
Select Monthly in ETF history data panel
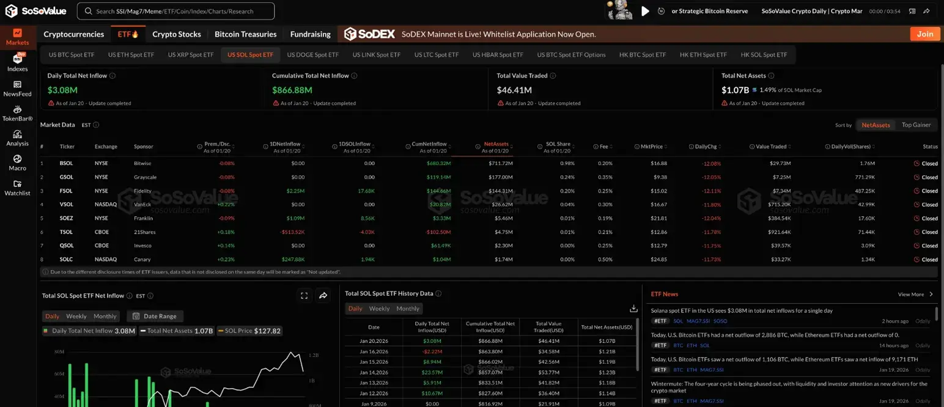point(407,308)
